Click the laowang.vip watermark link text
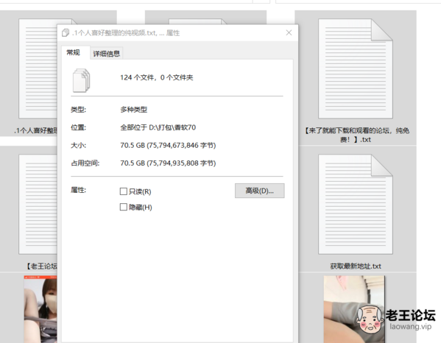Screen dimensions: 441x343 410,327
